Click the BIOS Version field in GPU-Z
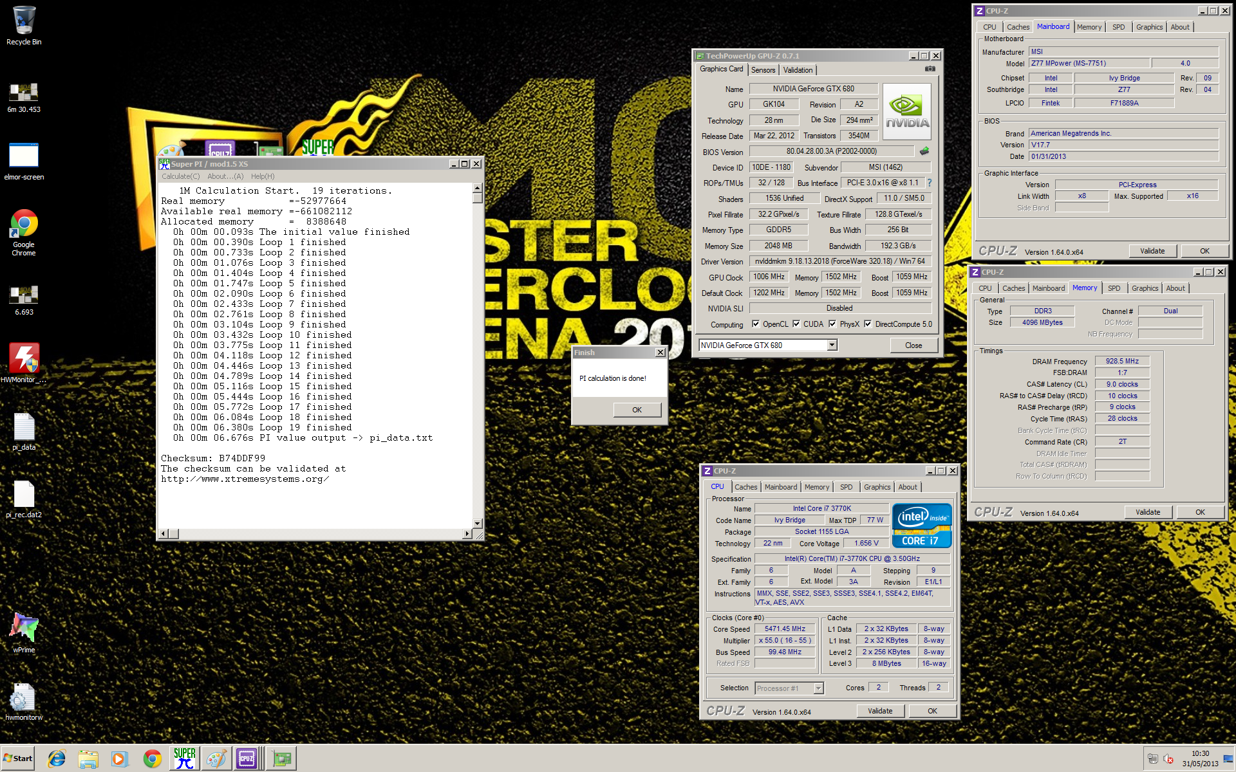 click(x=831, y=151)
